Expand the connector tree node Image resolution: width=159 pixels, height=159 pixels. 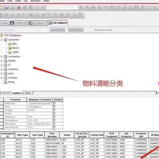[2, 57]
